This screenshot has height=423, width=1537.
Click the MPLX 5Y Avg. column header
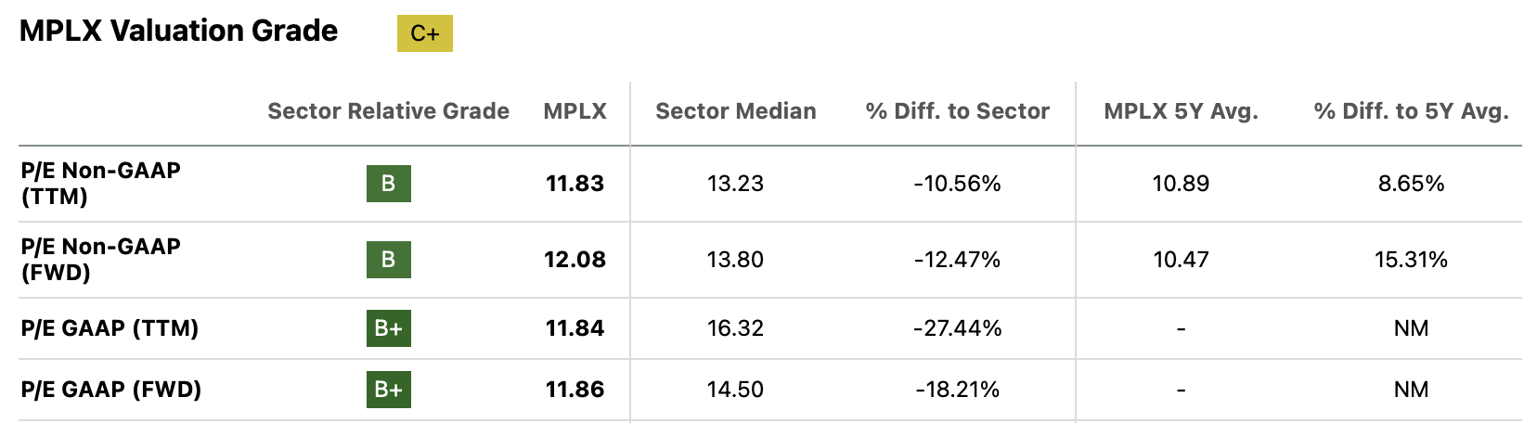(x=1181, y=111)
